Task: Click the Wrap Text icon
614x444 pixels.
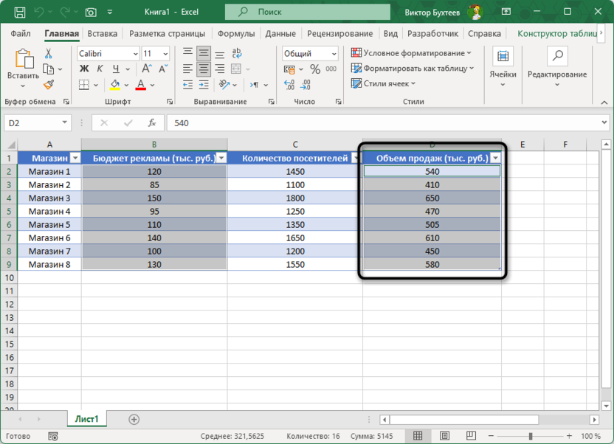Action: pos(238,54)
